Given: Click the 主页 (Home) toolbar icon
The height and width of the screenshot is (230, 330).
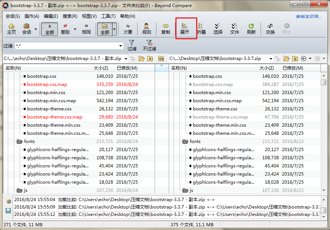Looking at the screenshot, I should tap(11, 29).
